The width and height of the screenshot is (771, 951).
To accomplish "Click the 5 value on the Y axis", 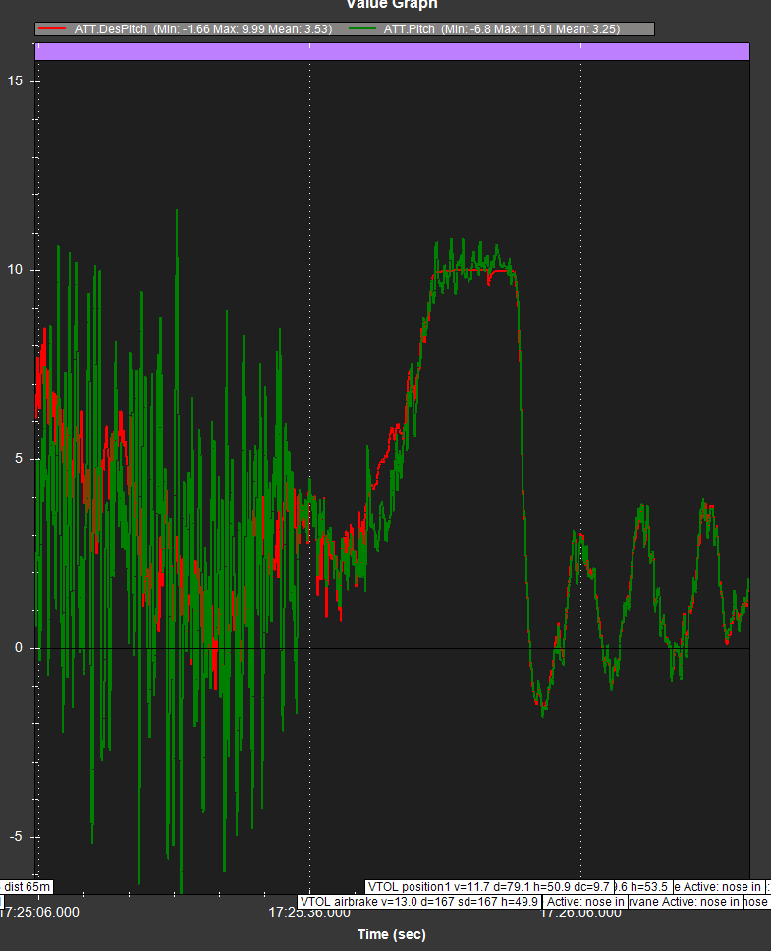I will pyautogui.click(x=19, y=458).
